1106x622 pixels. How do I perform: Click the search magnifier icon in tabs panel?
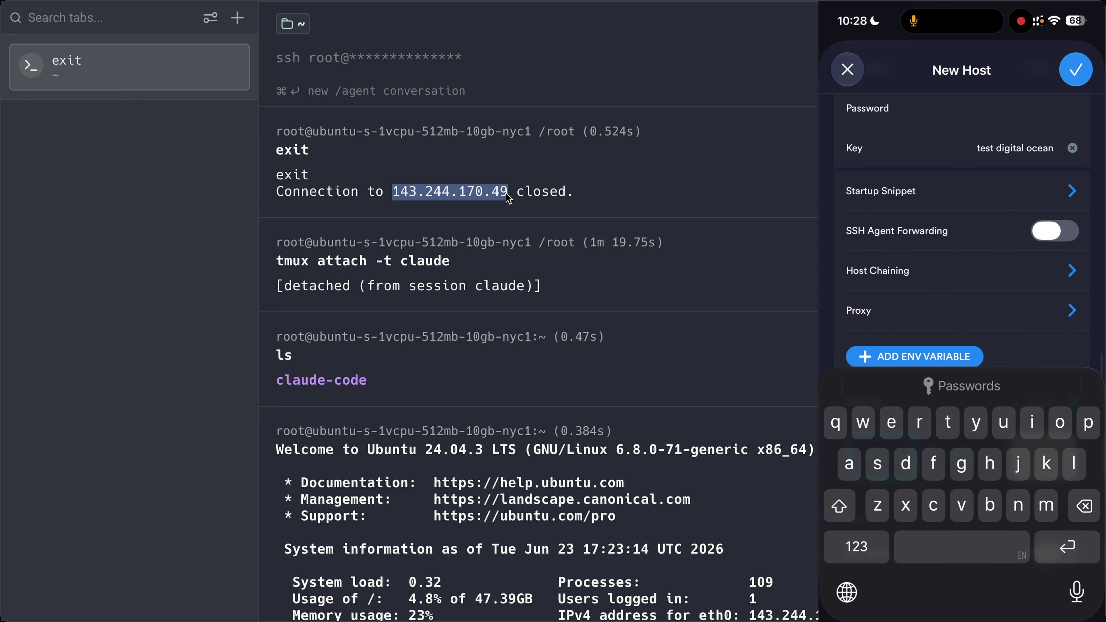pyautogui.click(x=16, y=18)
